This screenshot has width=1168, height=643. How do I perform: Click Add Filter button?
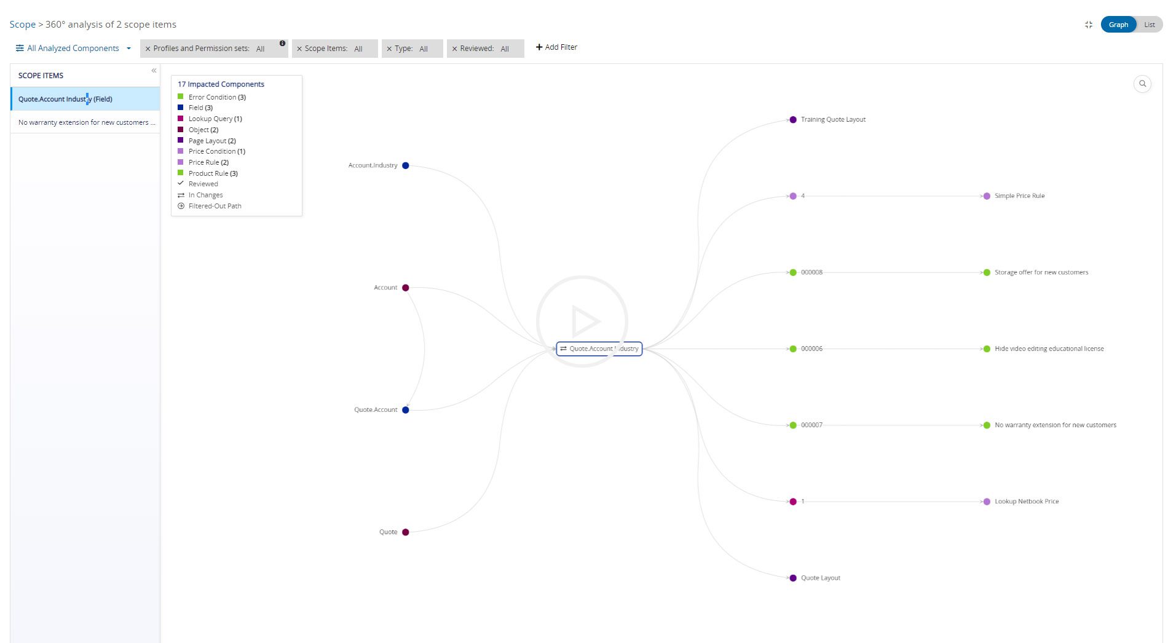[556, 47]
